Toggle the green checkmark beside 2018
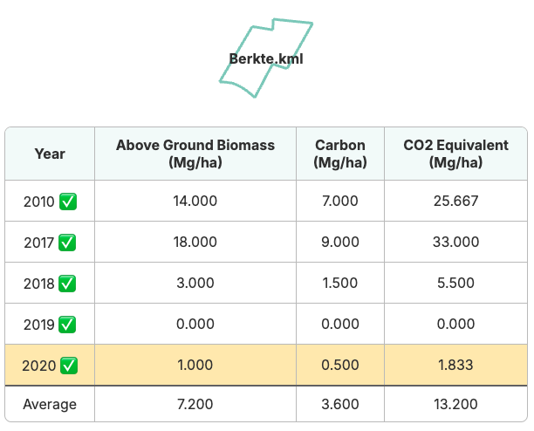The height and width of the screenshot is (431, 534). click(67, 284)
